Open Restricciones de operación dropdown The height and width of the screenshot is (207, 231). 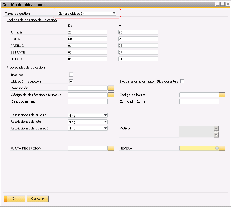105,128
